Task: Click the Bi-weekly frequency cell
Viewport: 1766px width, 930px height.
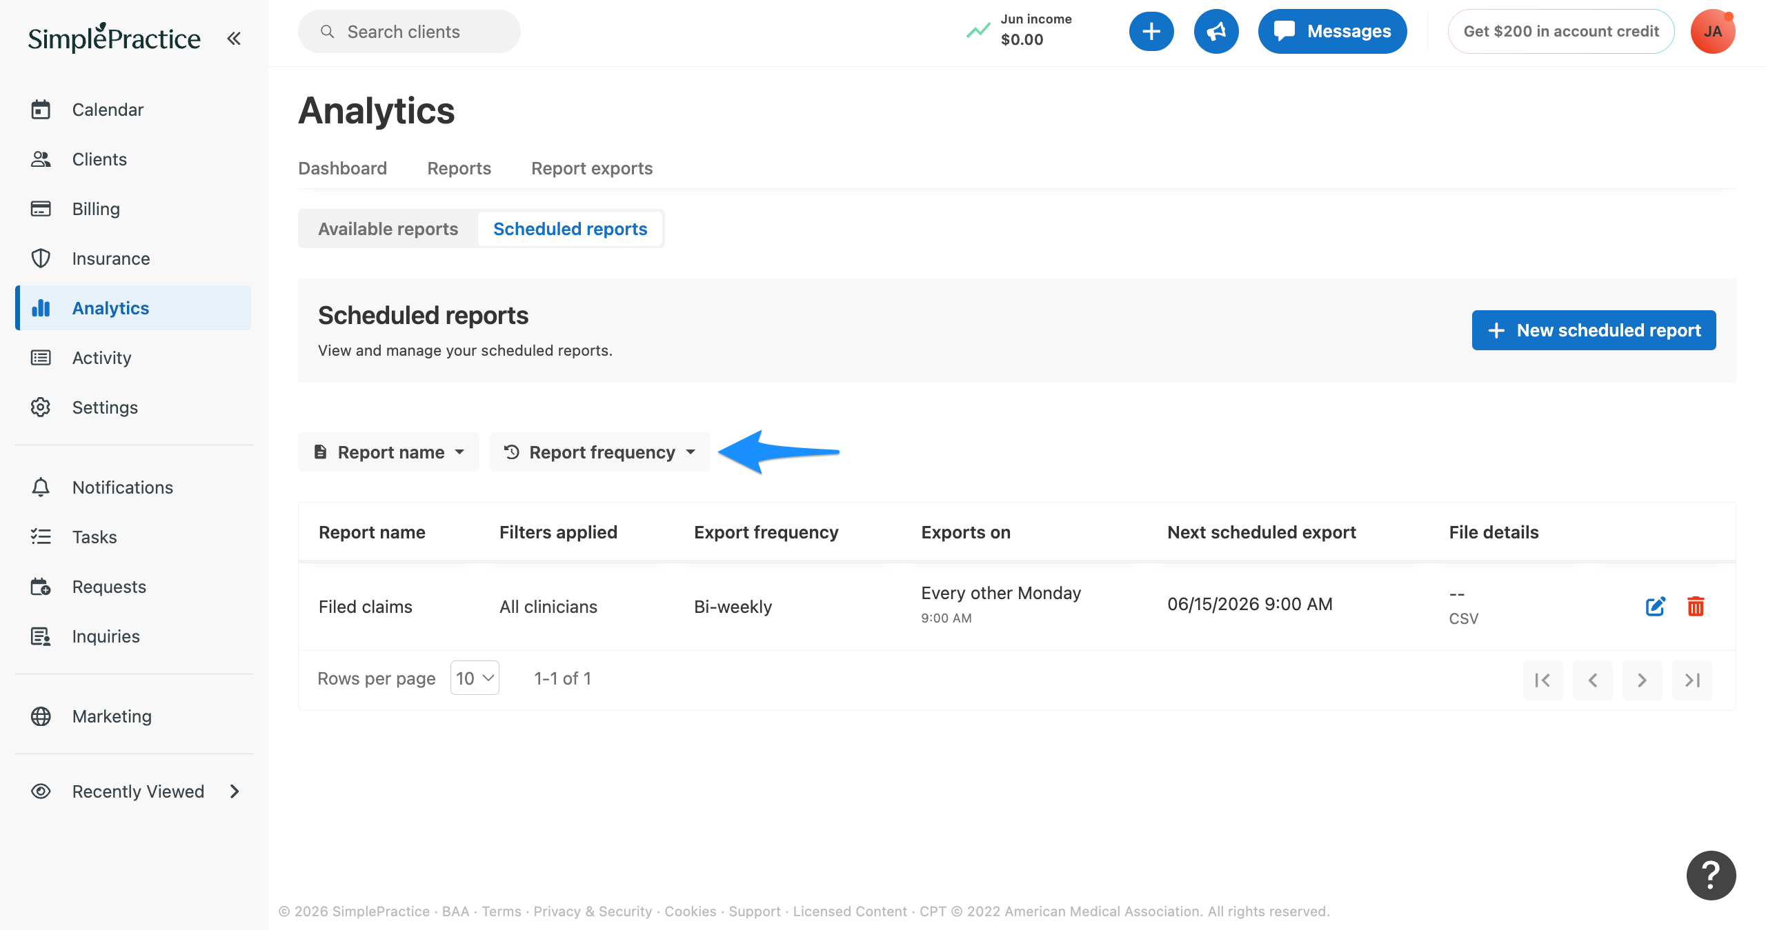Action: [x=733, y=607]
